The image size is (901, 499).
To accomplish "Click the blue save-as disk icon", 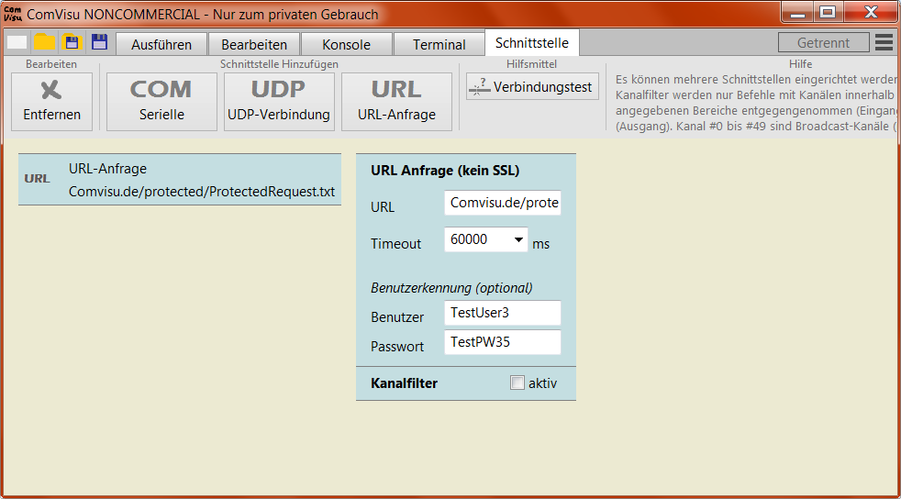I will (99, 41).
